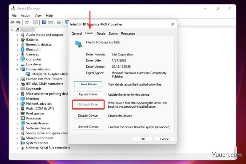Click the Mice and other pointing devices icon

click(x=22, y=94)
